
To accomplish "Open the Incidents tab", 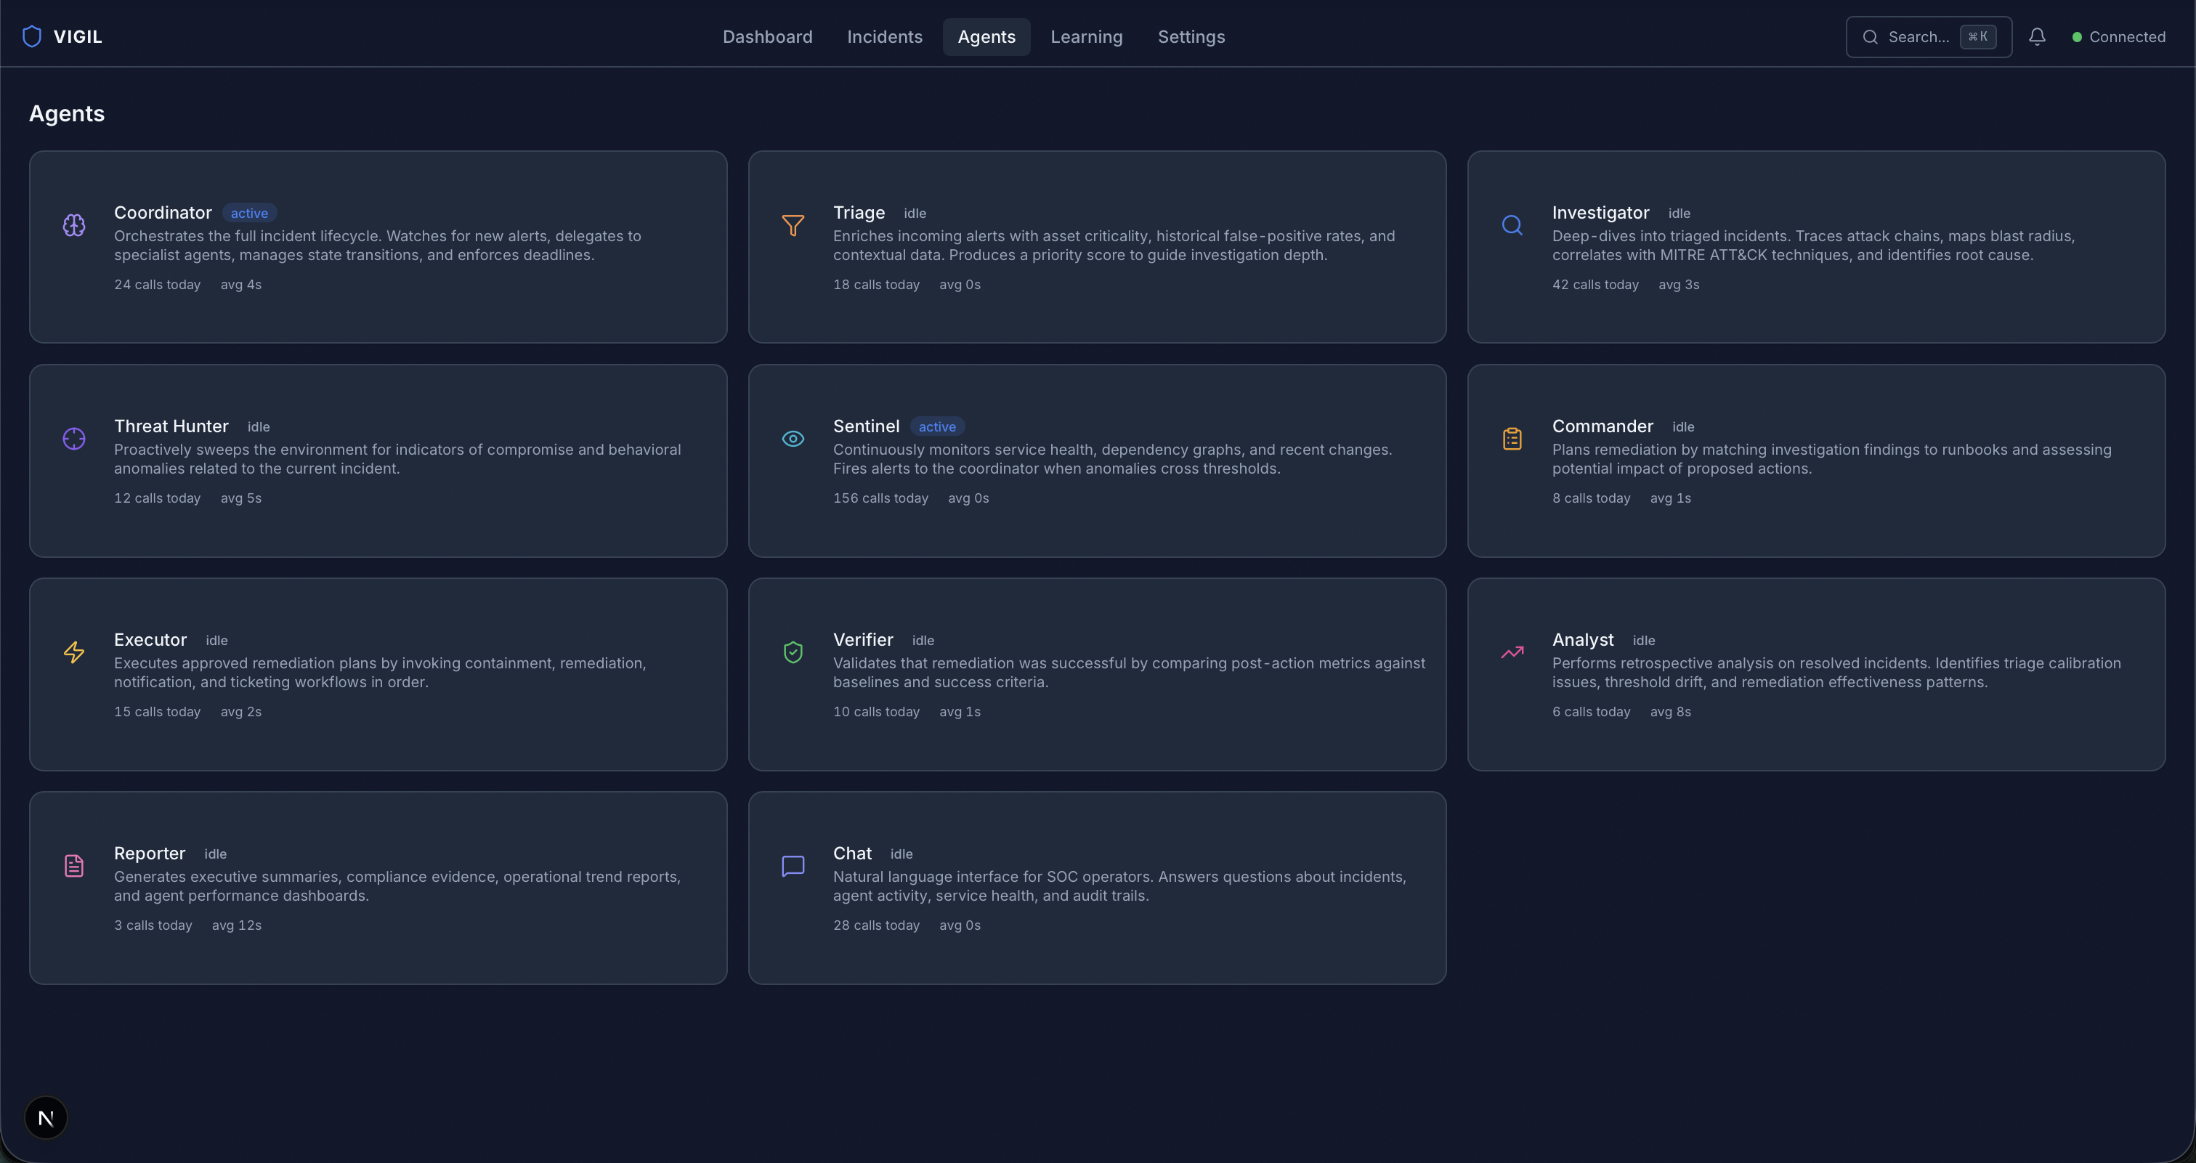I will tap(884, 36).
